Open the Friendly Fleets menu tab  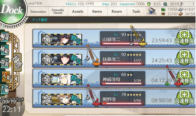click(x=58, y=11)
